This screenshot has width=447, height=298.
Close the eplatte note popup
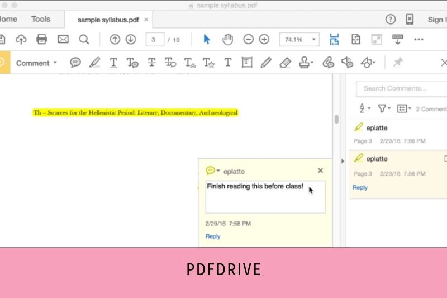click(320, 171)
